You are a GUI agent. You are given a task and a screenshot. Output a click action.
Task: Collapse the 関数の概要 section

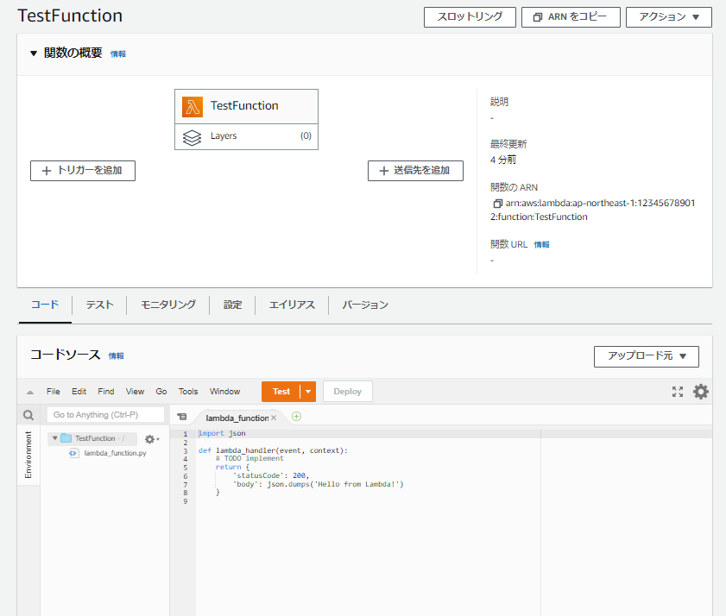pyautogui.click(x=34, y=53)
